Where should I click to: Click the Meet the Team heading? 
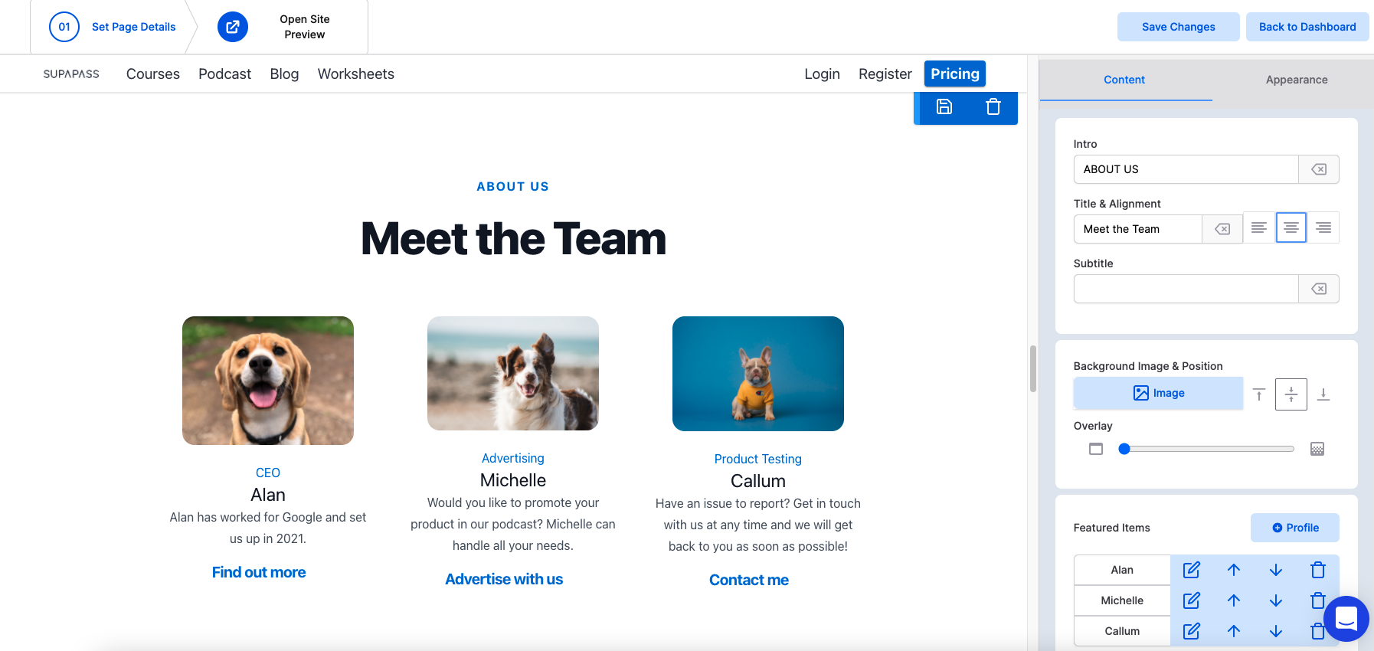tap(513, 238)
